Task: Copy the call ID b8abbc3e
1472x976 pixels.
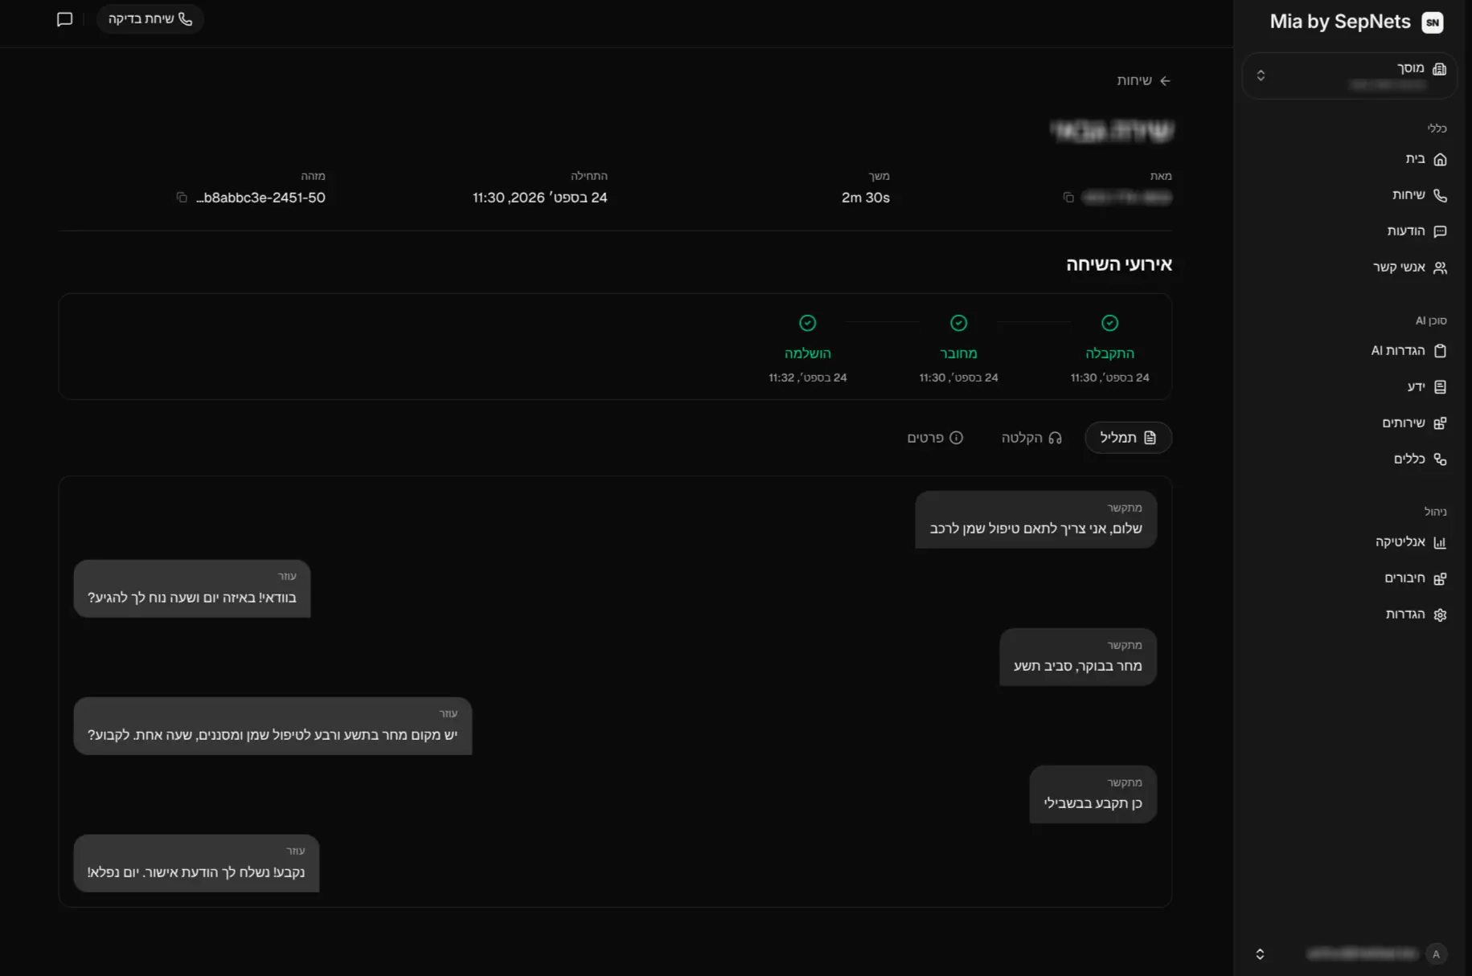Action: [x=182, y=198]
